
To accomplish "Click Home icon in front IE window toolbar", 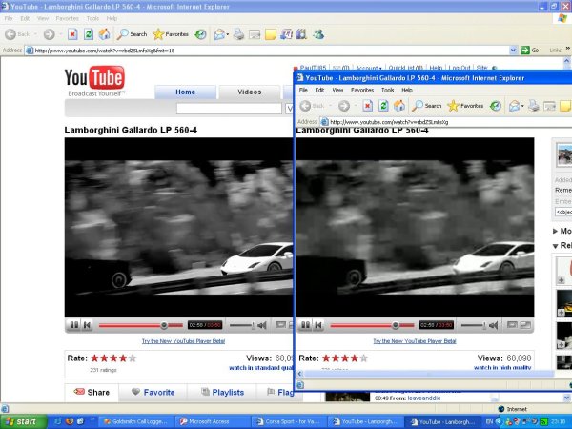I will [399, 106].
